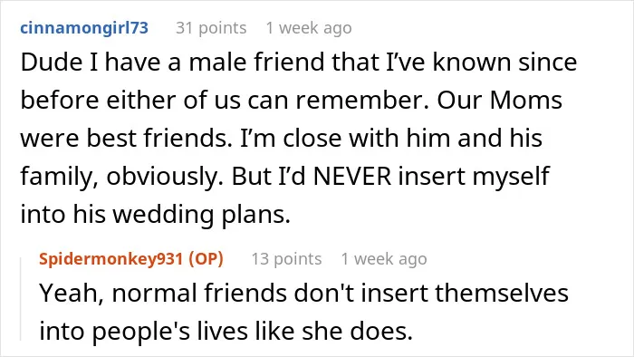Open Spidermonkey931's user profile
The width and height of the screenshot is (634, 357).
(110, 259)
